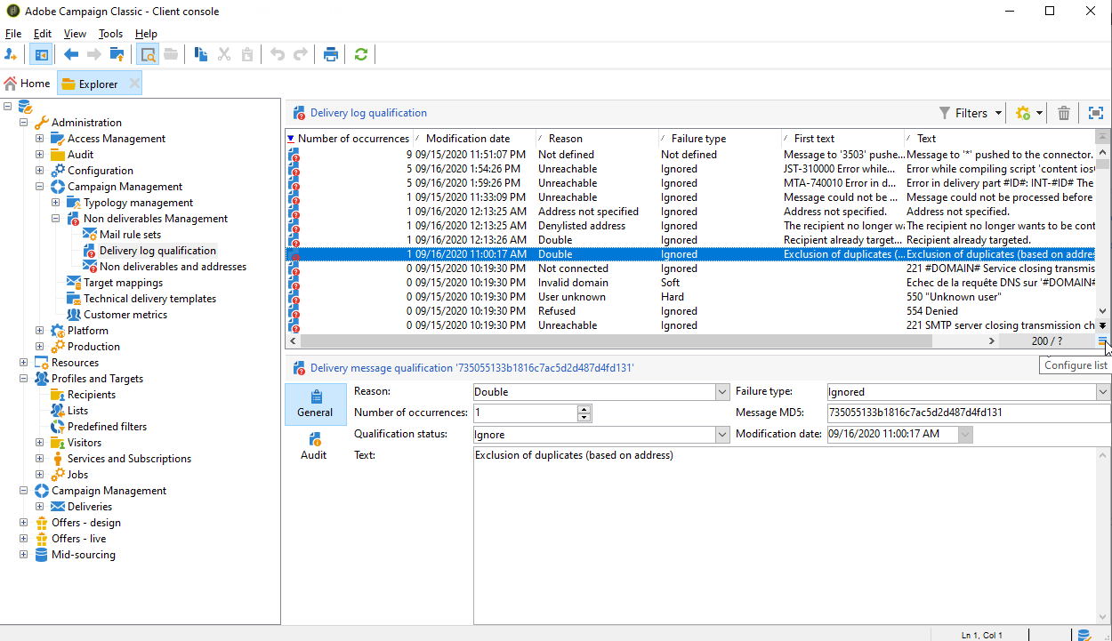Open the Audit section icon
Screen dimensions: 1112x641
(x=313, y=445)
